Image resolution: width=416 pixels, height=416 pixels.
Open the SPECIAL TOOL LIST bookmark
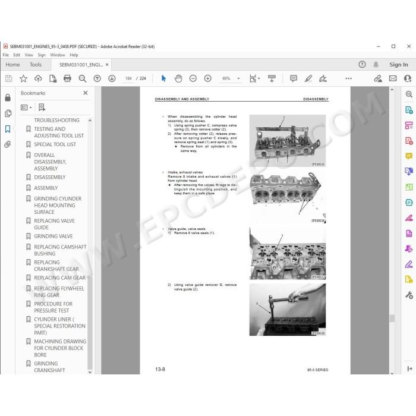coord(55,144)
